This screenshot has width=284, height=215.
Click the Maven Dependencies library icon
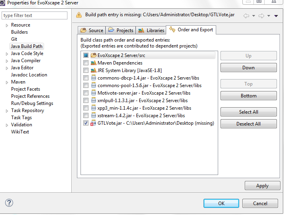click(94, 63)
